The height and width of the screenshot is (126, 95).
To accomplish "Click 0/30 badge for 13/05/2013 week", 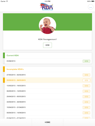I will (86, 86).
